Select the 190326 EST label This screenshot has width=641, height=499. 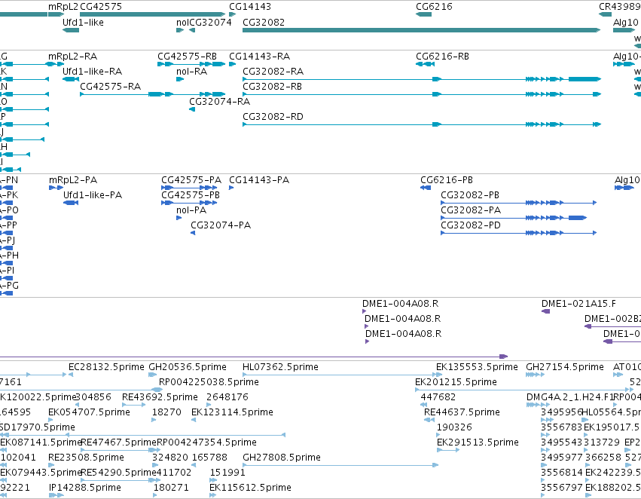455,427
